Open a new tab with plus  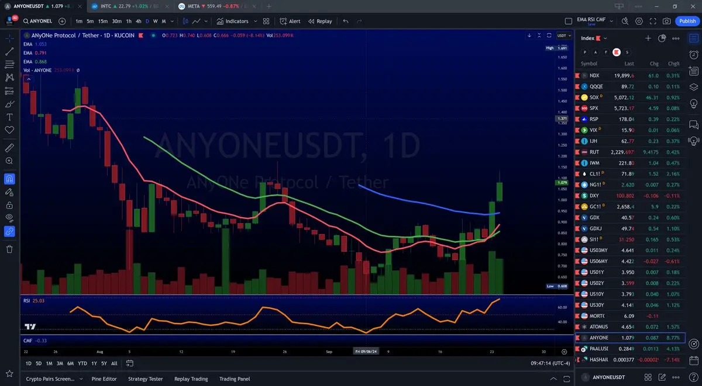click(269, 6)
